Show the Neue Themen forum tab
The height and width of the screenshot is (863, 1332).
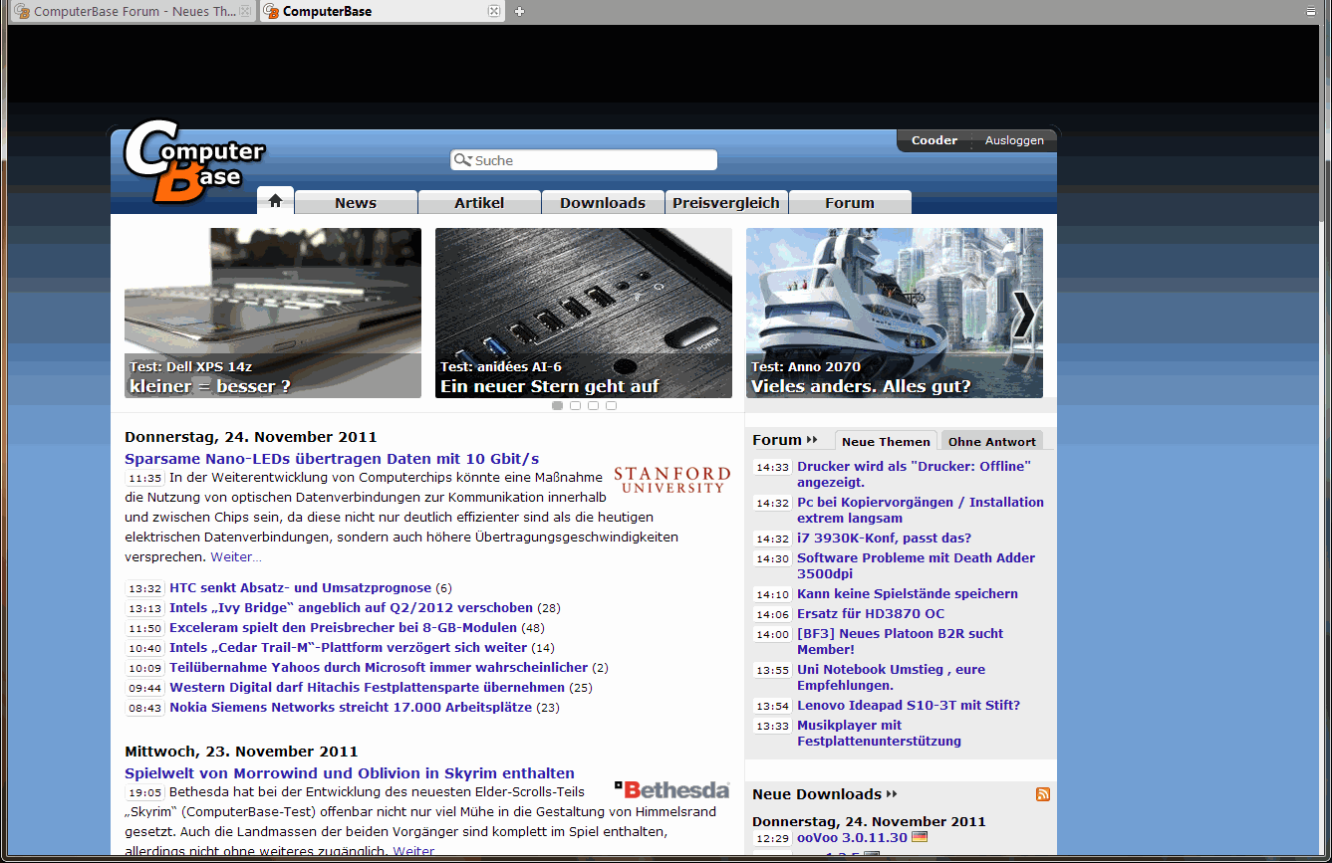886,441
